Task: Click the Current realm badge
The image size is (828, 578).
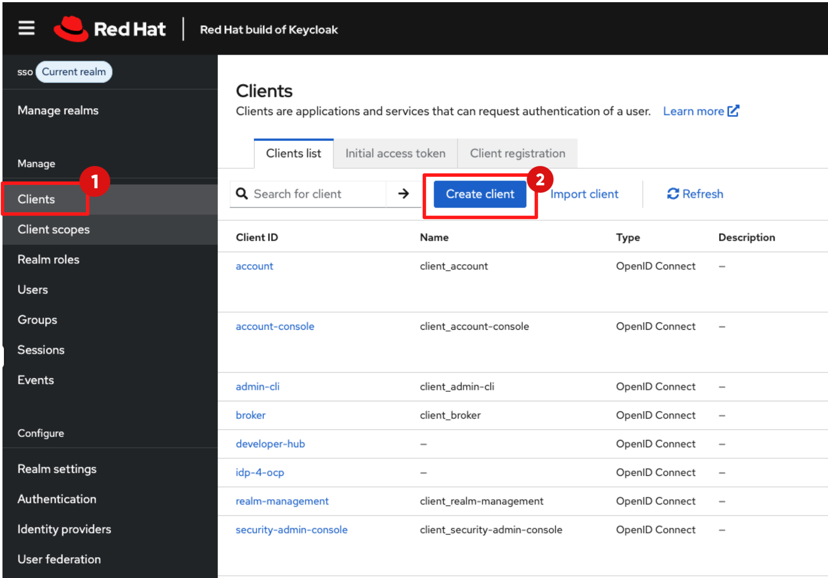Action: coord(74,72)
